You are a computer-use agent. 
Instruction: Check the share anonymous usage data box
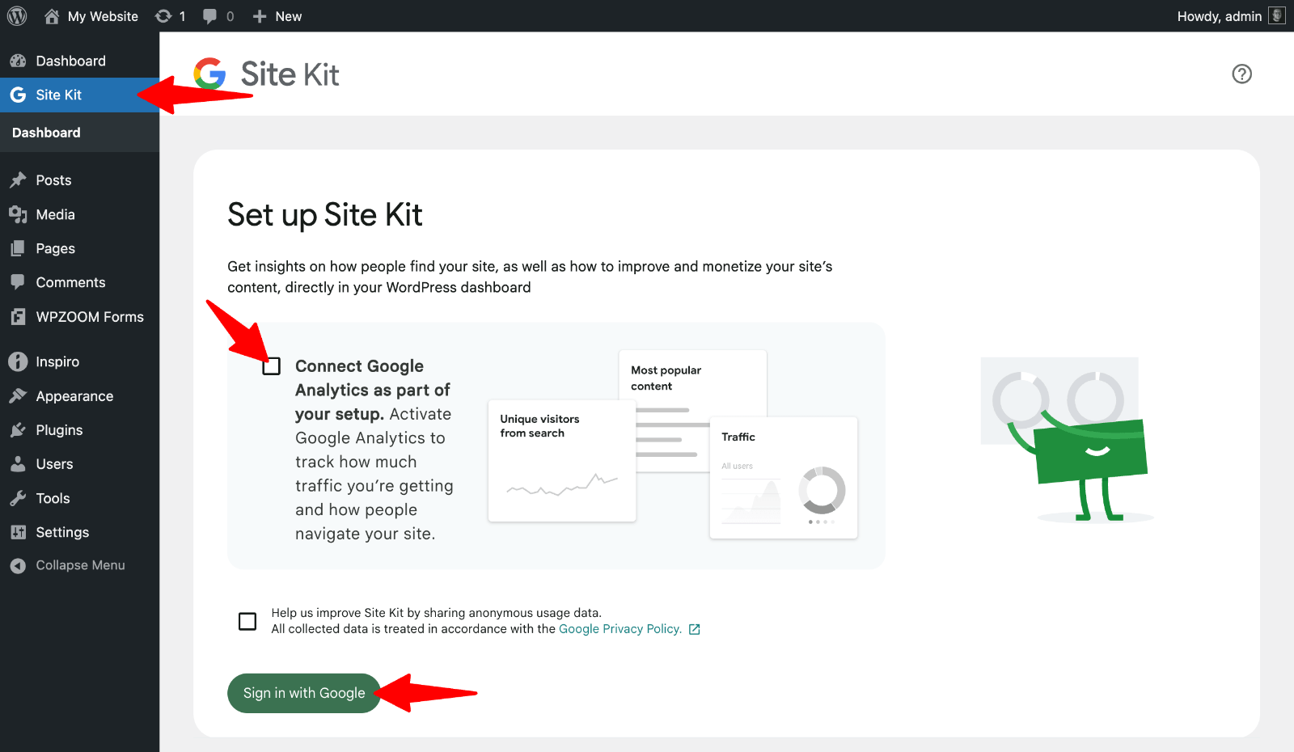247,621
